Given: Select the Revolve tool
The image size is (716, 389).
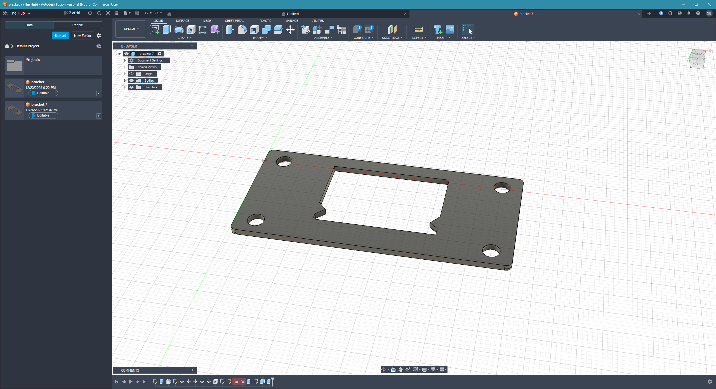Looking at the screenshot, I should pyautogui.click(x=179, y=29).
